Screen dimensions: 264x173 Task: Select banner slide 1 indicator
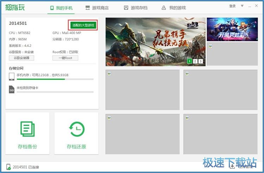point(189,61)
